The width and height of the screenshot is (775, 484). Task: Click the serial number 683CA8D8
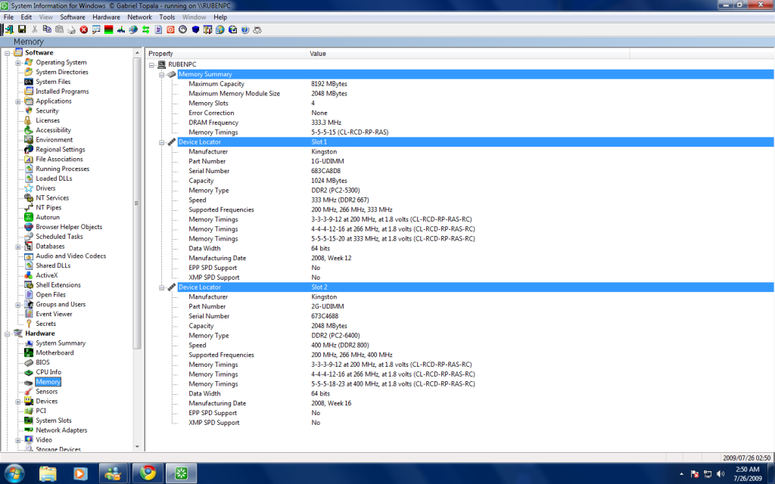pos(325,171)
